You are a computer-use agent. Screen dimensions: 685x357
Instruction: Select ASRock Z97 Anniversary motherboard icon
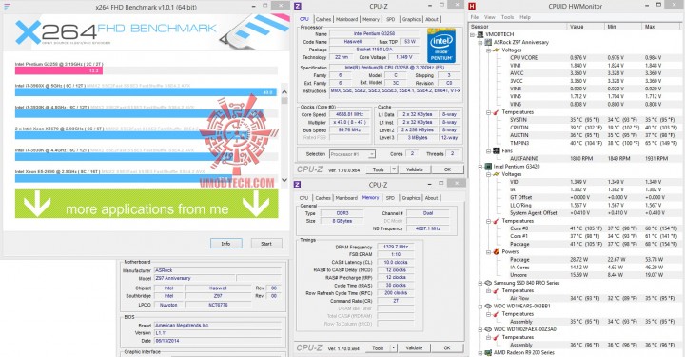(488, 43)
